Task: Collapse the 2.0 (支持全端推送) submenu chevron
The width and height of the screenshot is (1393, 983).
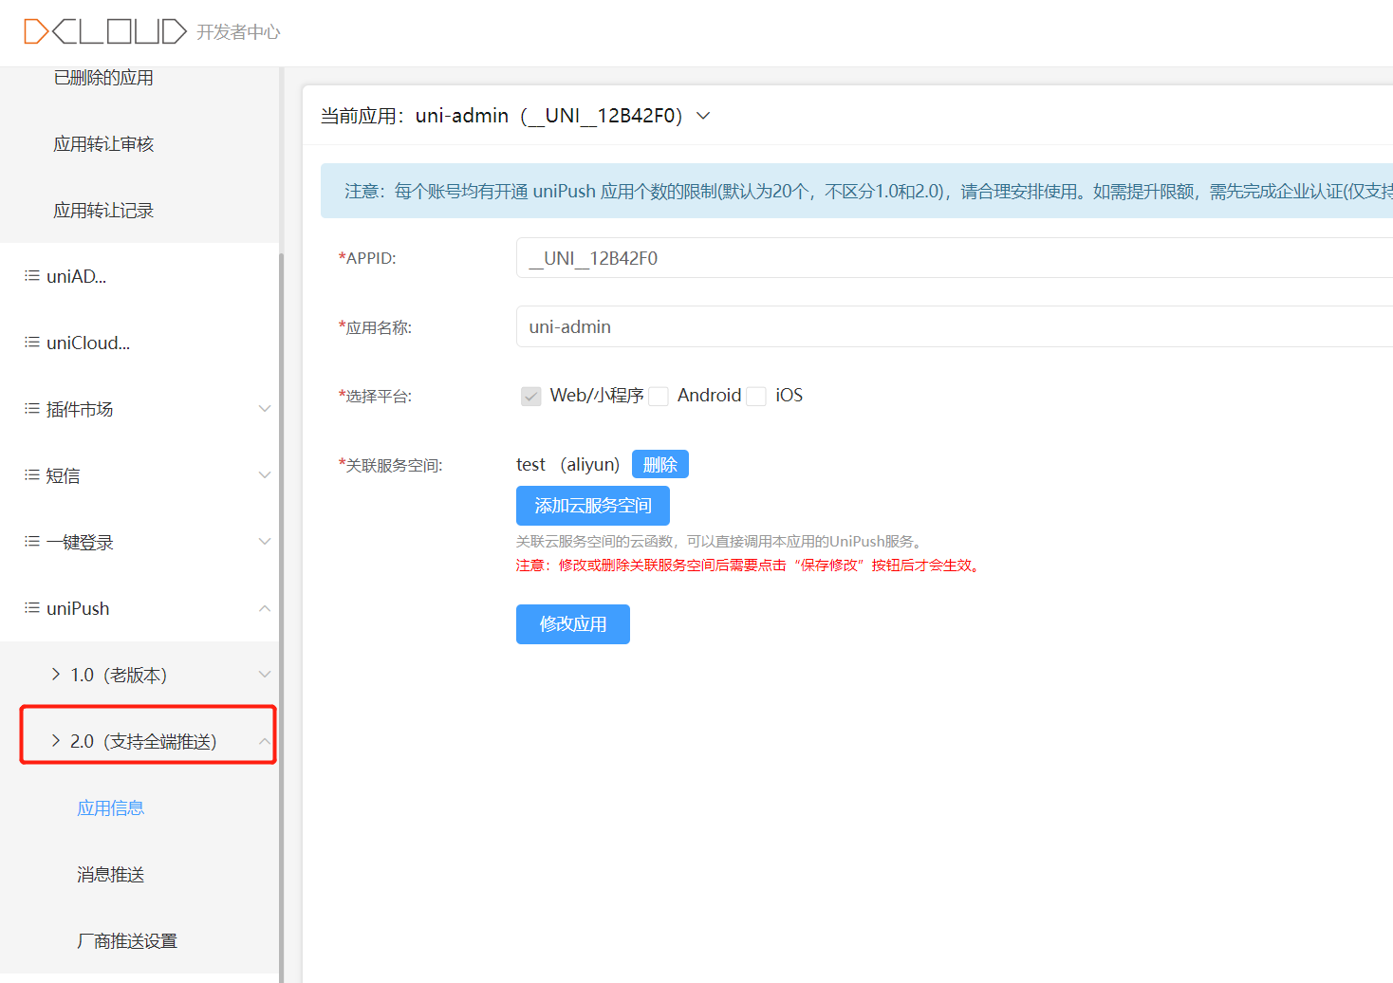Action: pyautogui.click(x=265, y=741)
